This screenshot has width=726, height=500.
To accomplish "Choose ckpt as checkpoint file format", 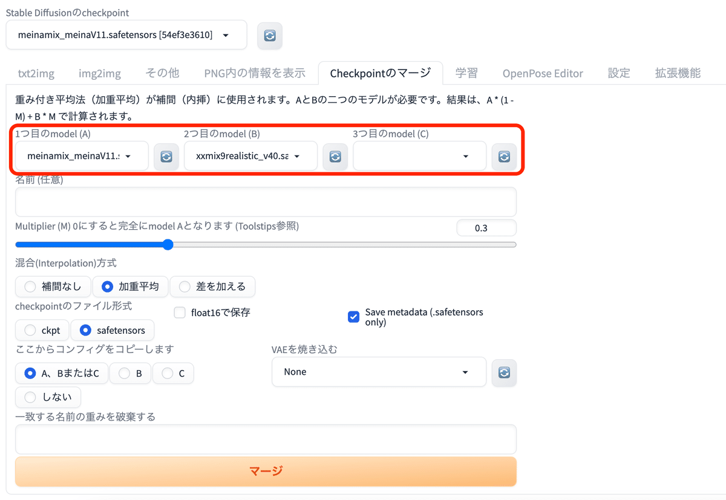I will pos(42,330).
